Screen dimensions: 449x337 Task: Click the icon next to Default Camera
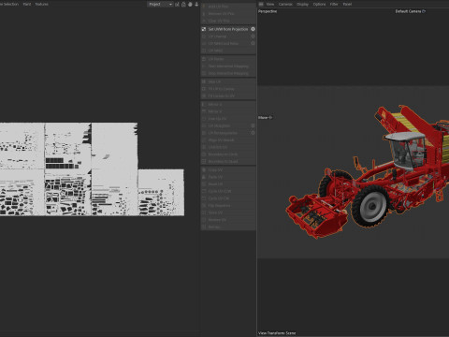point(424,11)
